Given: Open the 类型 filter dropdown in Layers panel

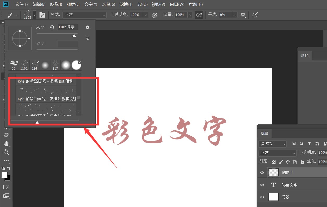Looking at the screenshot, I should click(x=272, y=144).
